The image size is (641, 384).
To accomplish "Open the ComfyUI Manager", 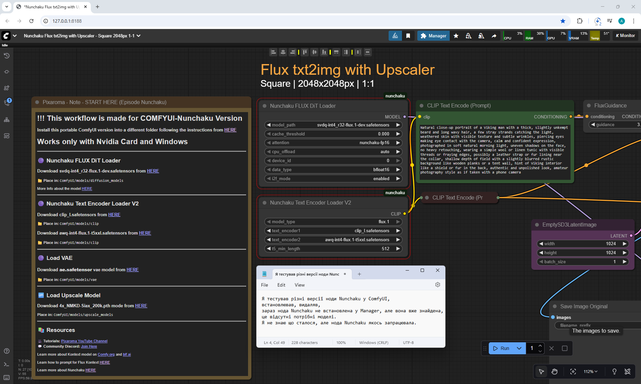I will [433, 36].
